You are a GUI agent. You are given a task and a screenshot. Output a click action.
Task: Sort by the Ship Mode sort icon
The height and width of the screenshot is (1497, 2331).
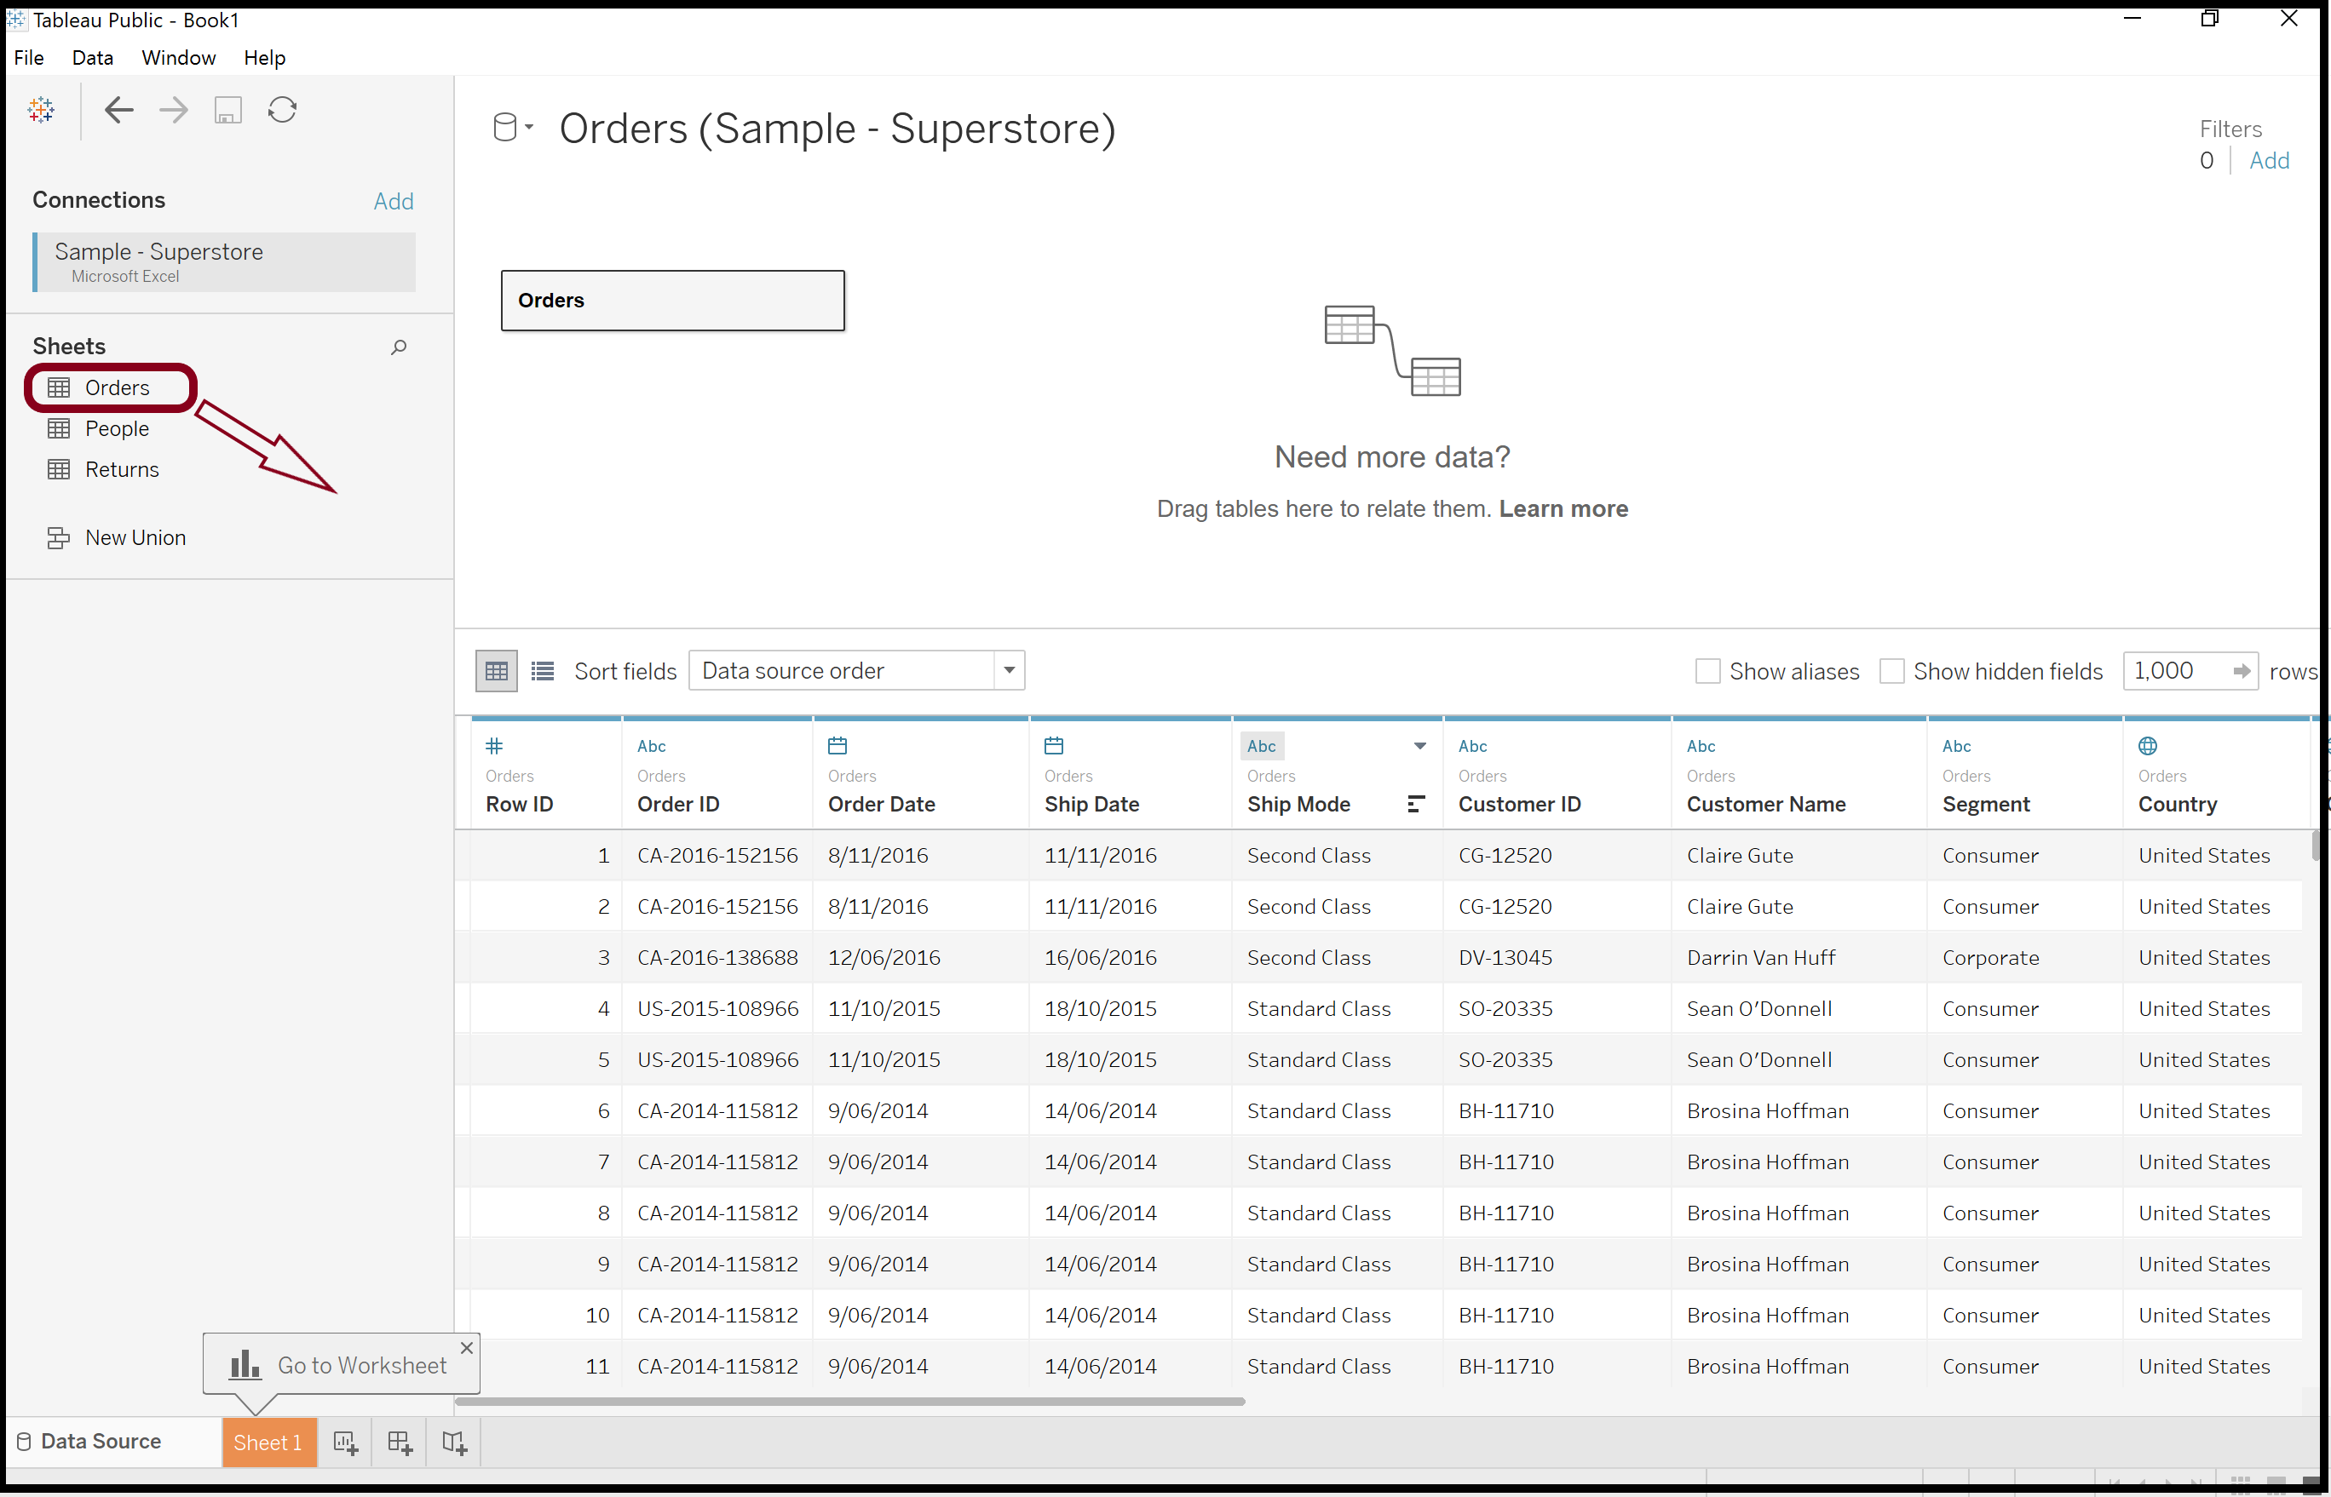coord(1416,804)
